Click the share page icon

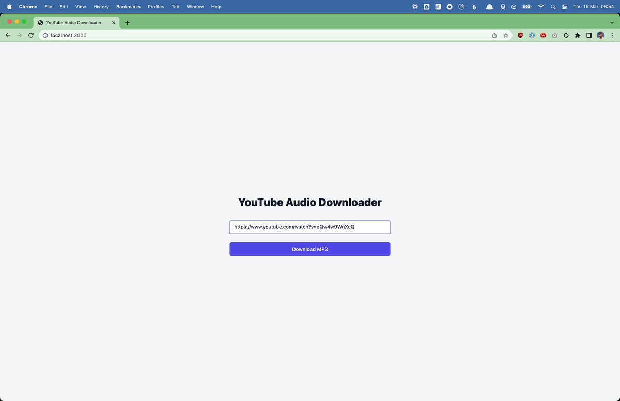[494, 35]
